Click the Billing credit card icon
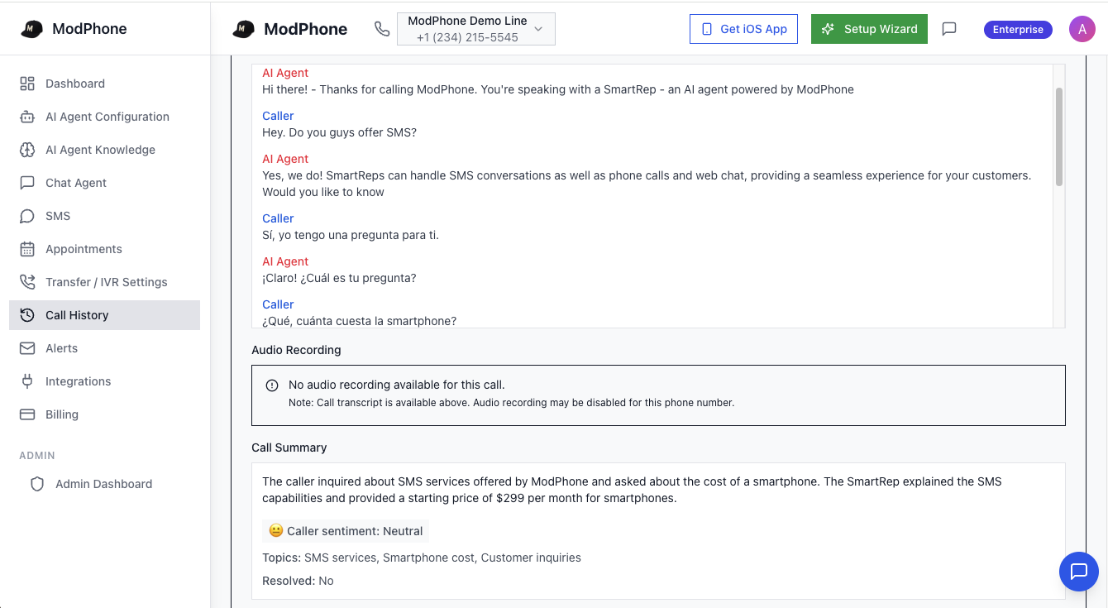The height and width of the screenshot is (608, 1108). pyautogui.click(x=27, y=414)
